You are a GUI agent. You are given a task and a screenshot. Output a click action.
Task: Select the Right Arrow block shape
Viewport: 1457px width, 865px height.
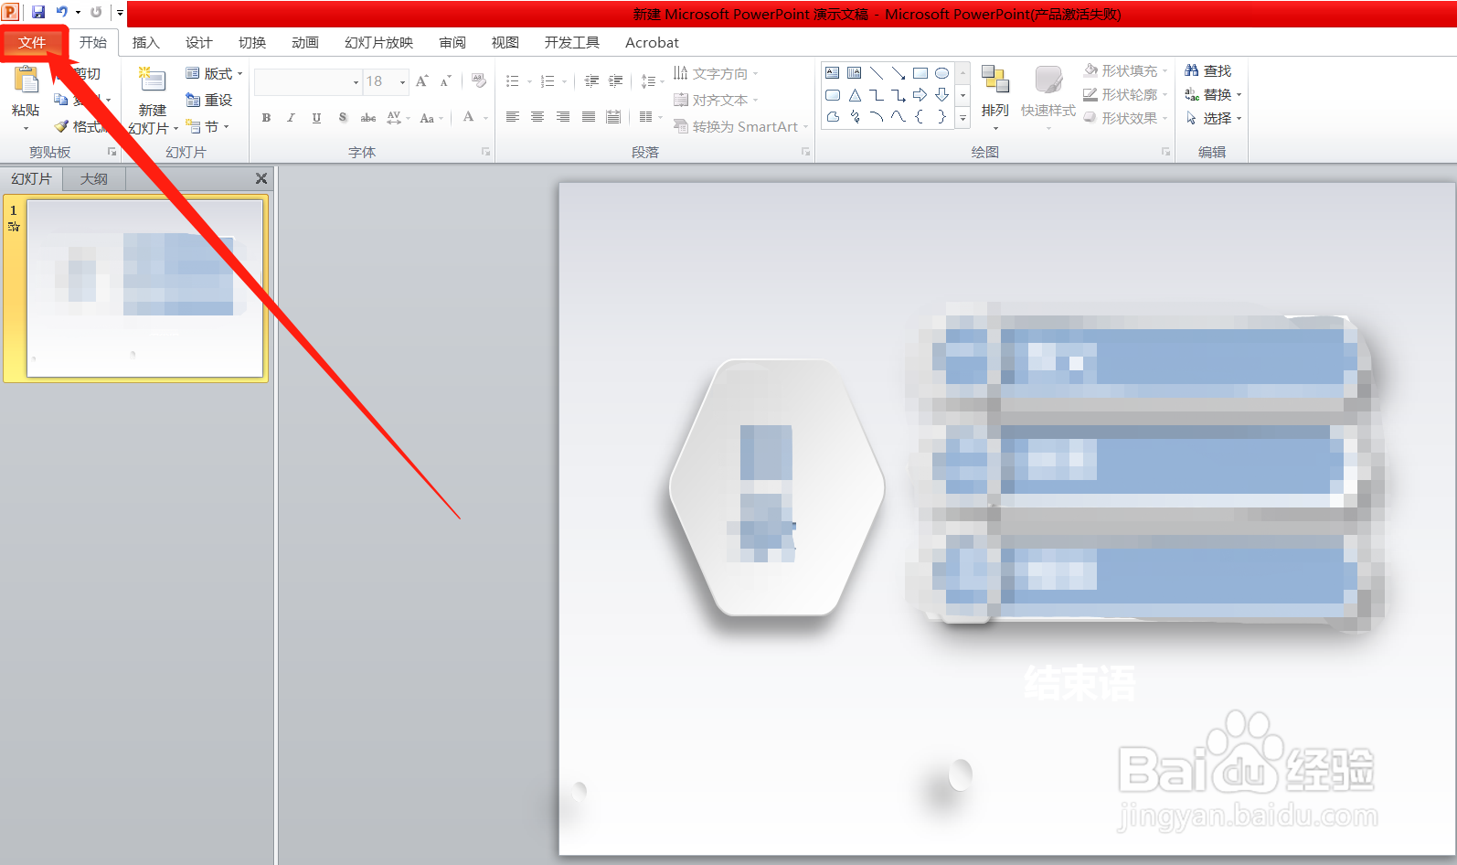tap(920, 95)
